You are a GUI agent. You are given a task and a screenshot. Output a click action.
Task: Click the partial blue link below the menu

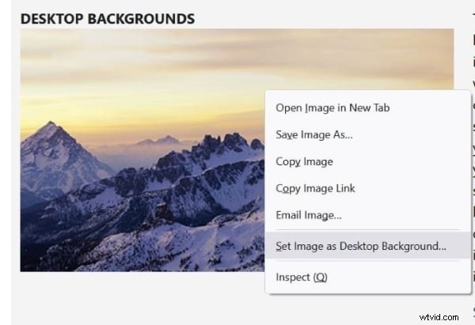pos(472,313)
